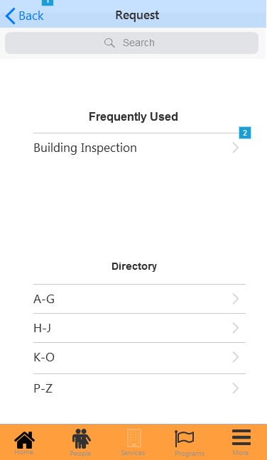
Task: Expand the A-G directory chevron
Action: coord(235,299)
